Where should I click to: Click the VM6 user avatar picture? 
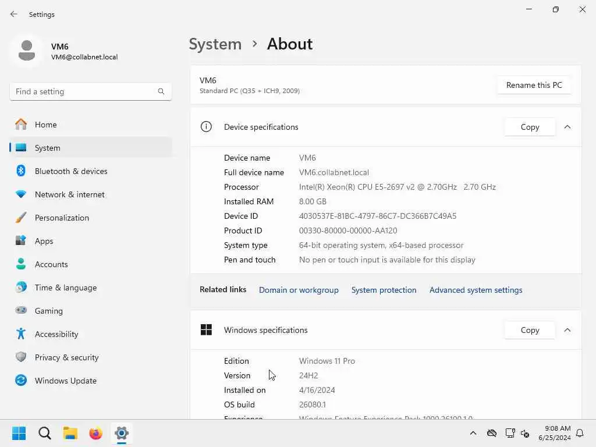[27, 51]
